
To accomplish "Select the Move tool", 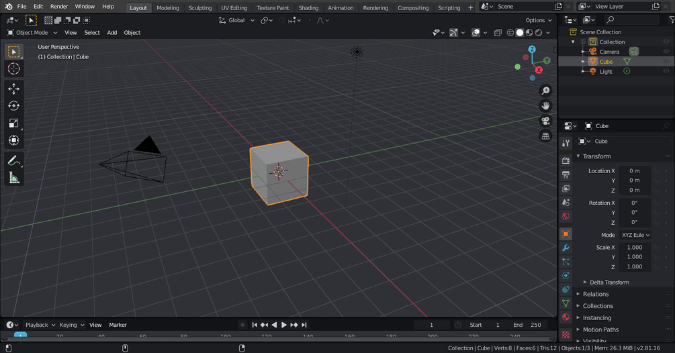I will [x=14, y=89].
